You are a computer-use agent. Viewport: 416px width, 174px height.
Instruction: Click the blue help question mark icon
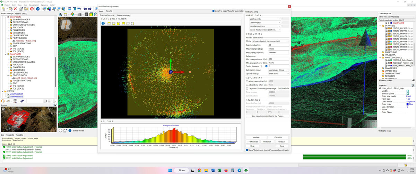point(38,9)
